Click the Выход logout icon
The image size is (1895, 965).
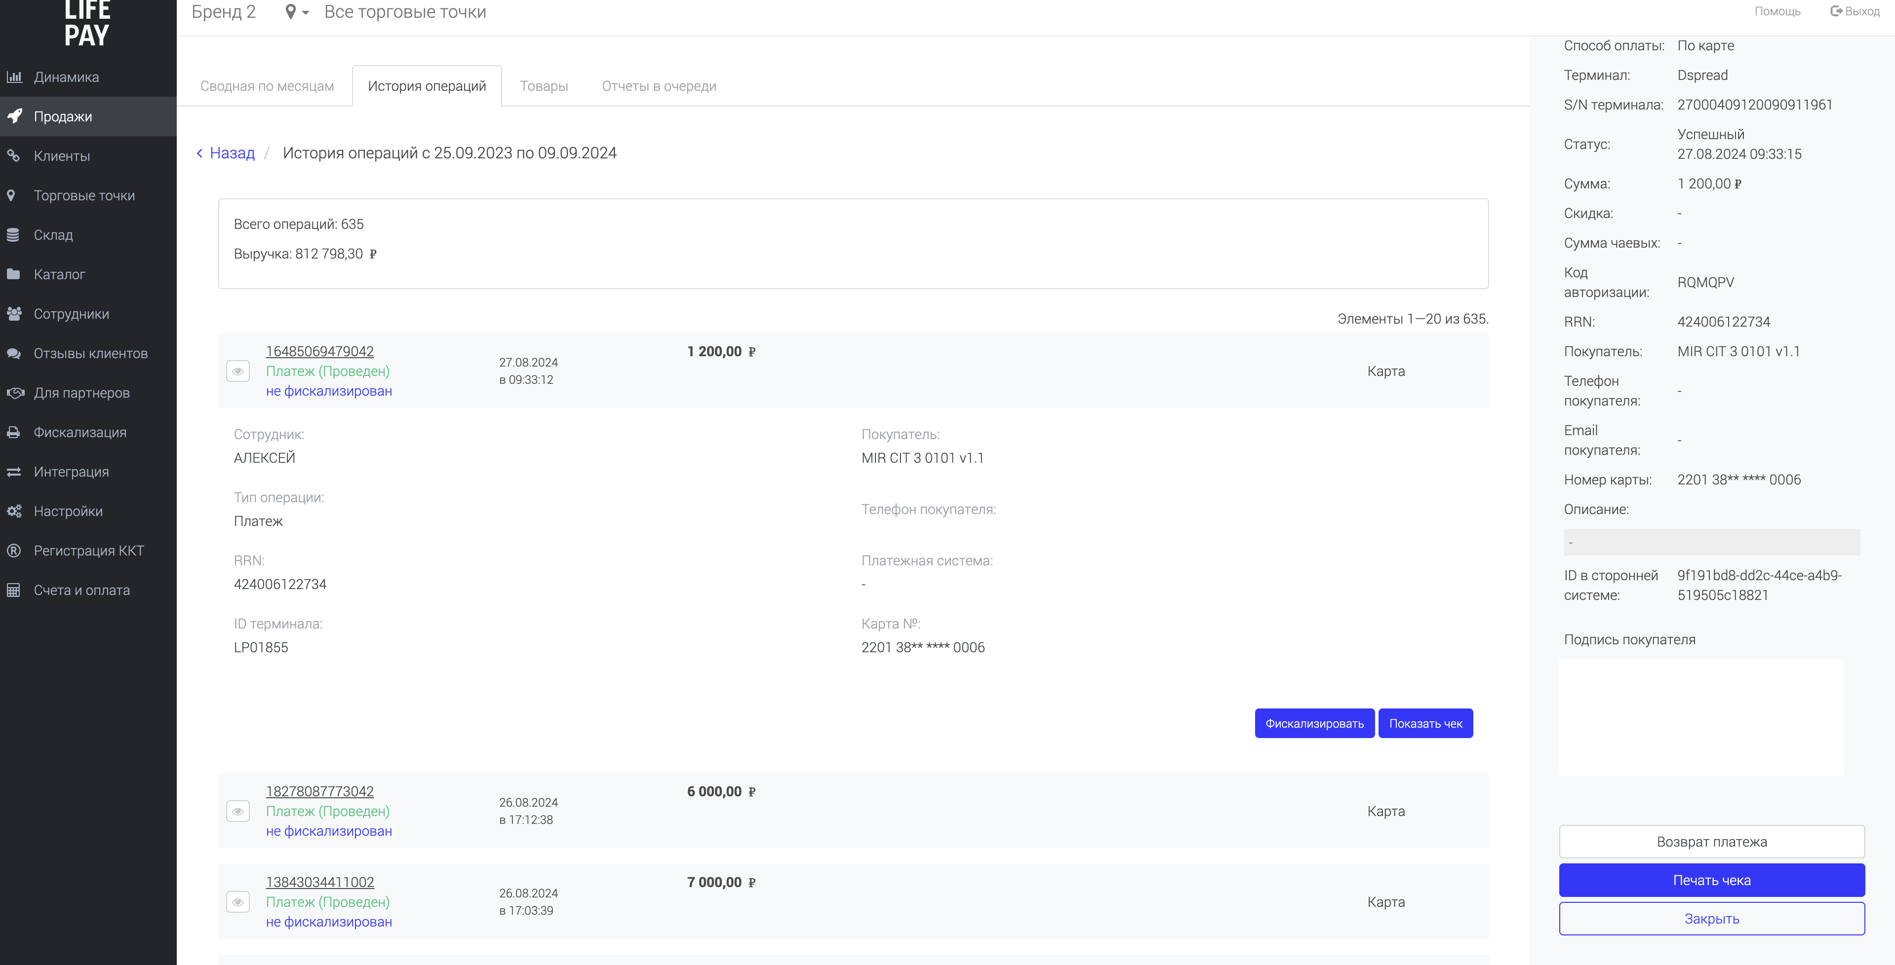pos(1836,11)
